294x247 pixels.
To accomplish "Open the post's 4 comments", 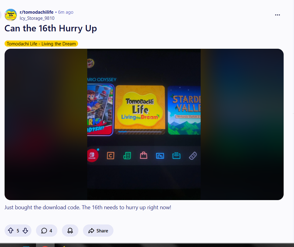I will point(46,231).
